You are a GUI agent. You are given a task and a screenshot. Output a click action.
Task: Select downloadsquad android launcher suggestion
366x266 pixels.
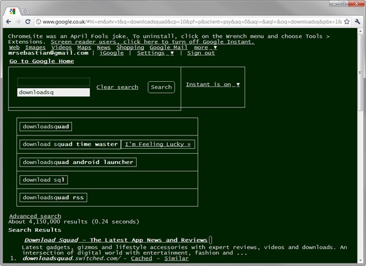click(78, 162)
